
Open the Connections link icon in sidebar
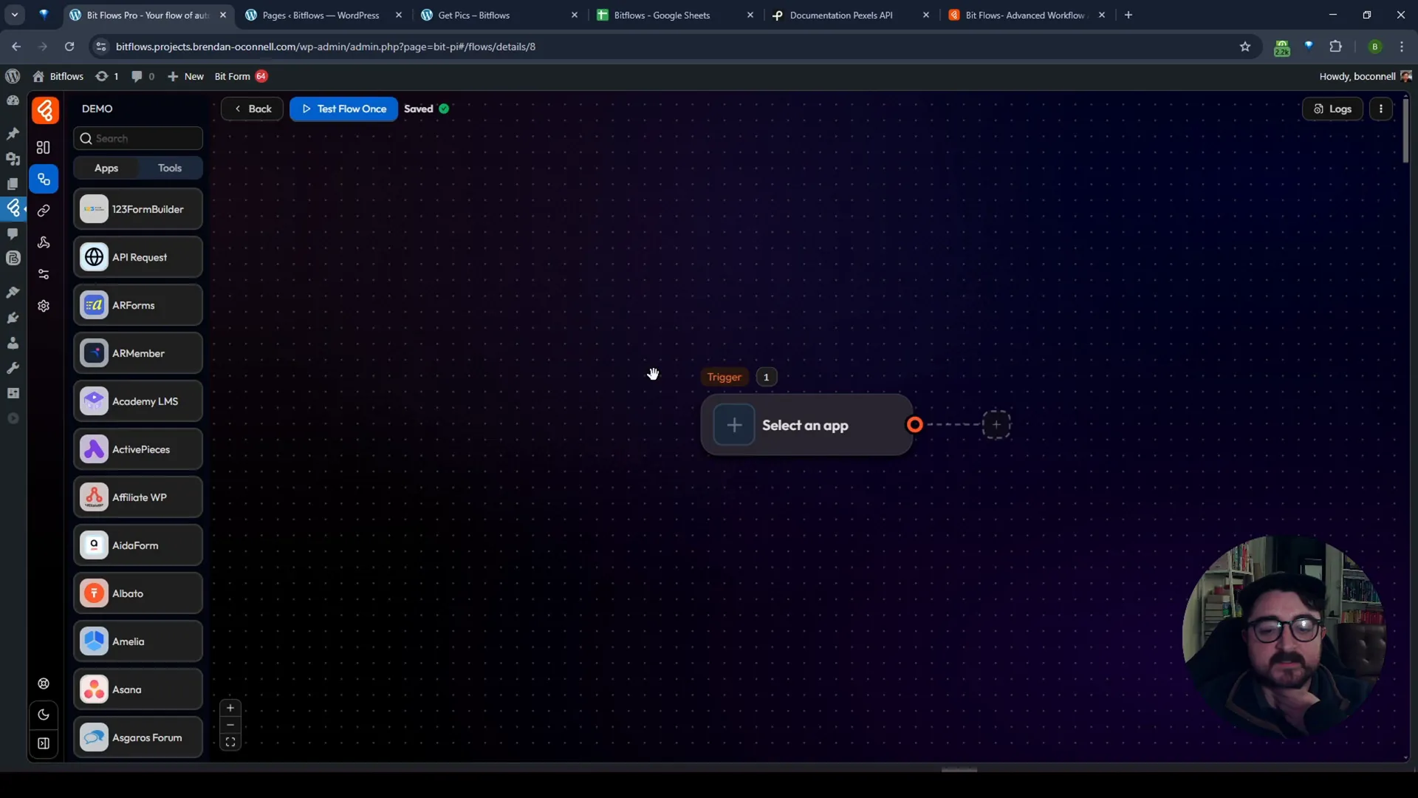44,211
